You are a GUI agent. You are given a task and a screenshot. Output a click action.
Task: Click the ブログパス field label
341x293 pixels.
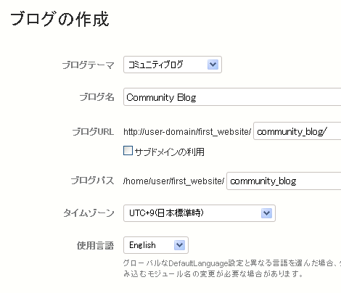coord(92,181)
